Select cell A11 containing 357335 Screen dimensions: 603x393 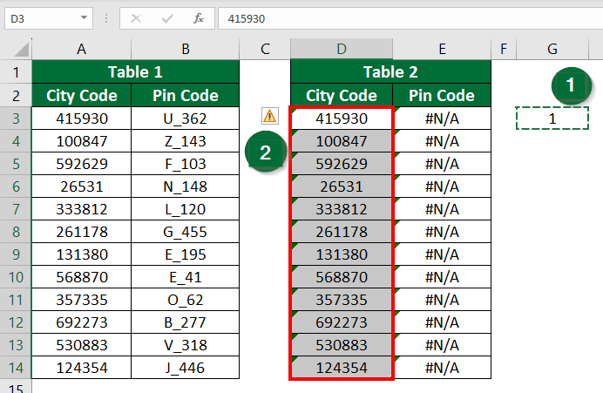[82, 300]
